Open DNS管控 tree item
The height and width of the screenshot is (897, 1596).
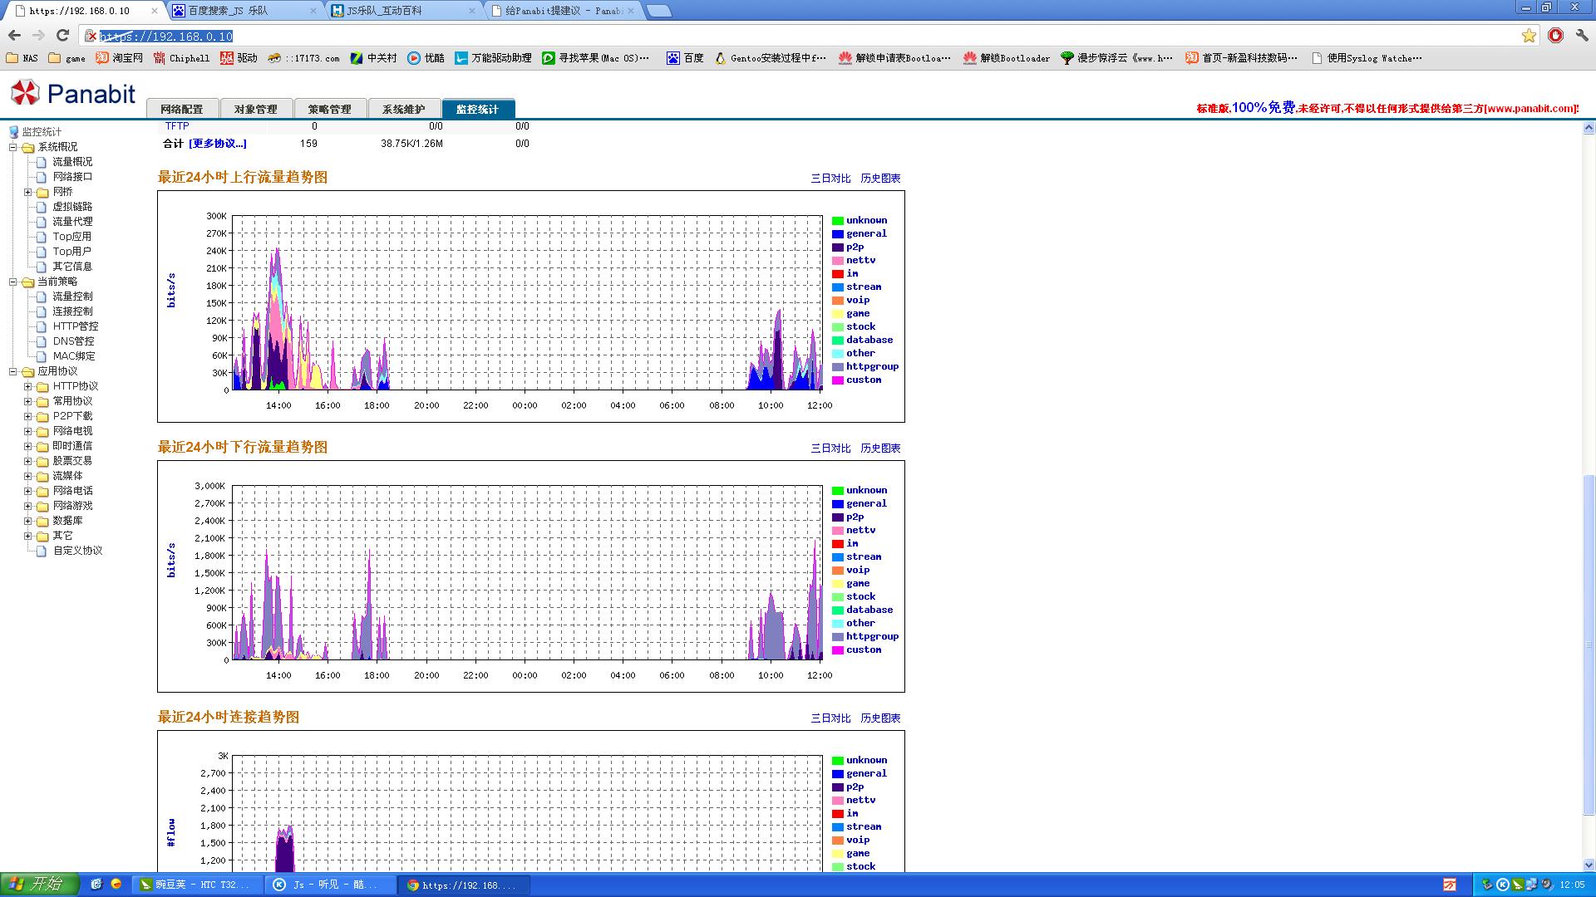tap(74, 341)
